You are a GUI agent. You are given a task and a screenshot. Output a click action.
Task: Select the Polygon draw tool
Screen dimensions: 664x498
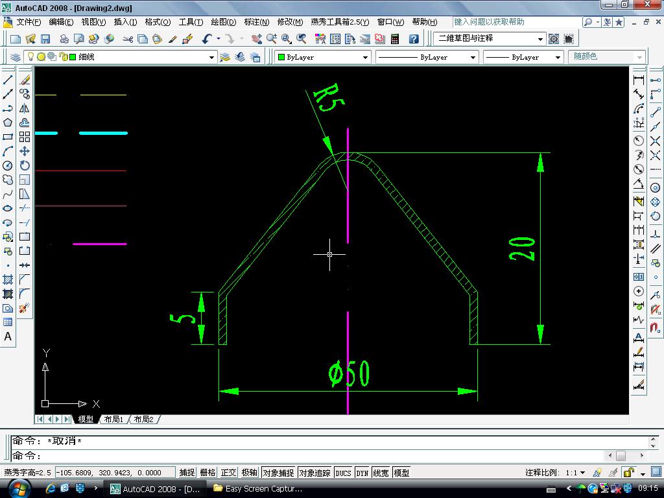click(x=8, y=123)
